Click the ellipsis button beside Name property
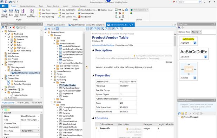 (39, 116)
